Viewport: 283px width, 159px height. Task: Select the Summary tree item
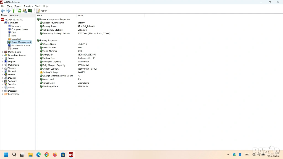click(x=16, y=26)
